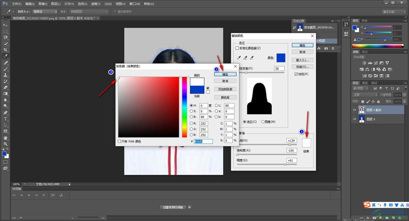Hide the 图层 0 副本 layer
The height and width of the screenshot is (221, 409).
[x=354, y=110]
